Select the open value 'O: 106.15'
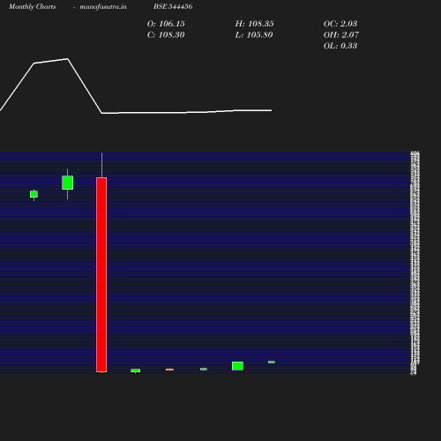 166,24
